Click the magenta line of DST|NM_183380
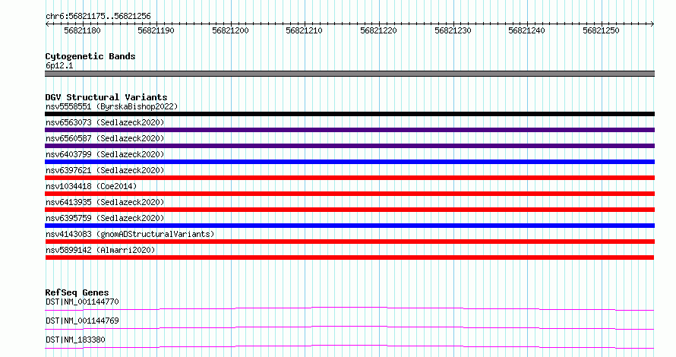The height and width of the screenshot is (357, 676). (349, 346)
